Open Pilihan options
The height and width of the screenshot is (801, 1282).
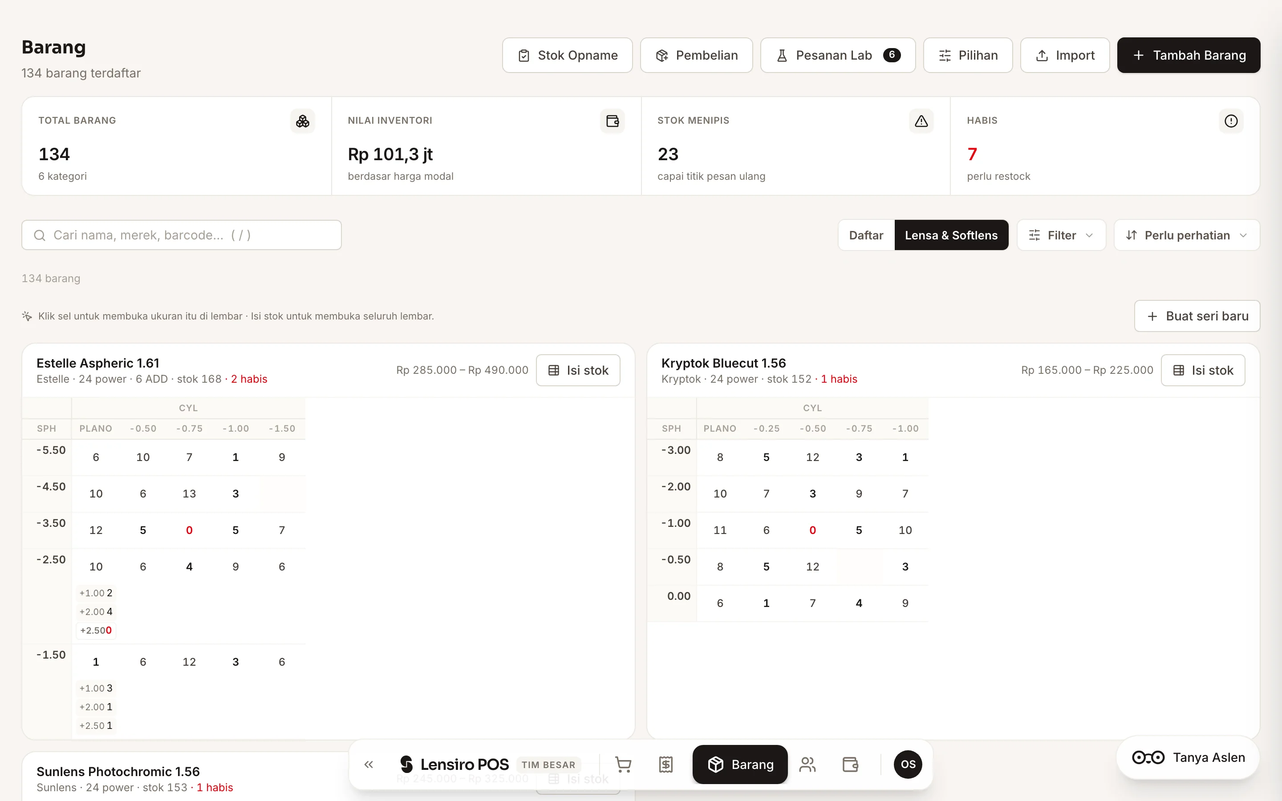click(968, 55)
